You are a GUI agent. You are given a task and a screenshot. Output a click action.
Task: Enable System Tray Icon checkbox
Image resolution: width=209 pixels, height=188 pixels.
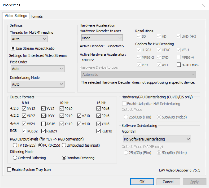(x=9, y=170)
